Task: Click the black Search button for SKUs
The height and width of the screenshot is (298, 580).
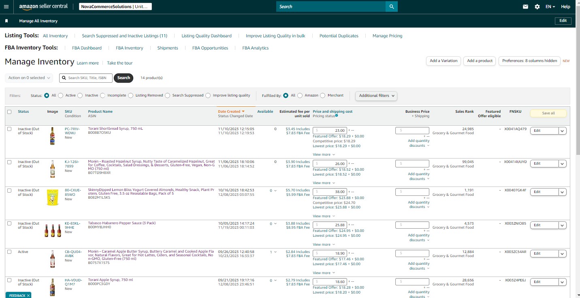Action: click(x=124, y=78)
